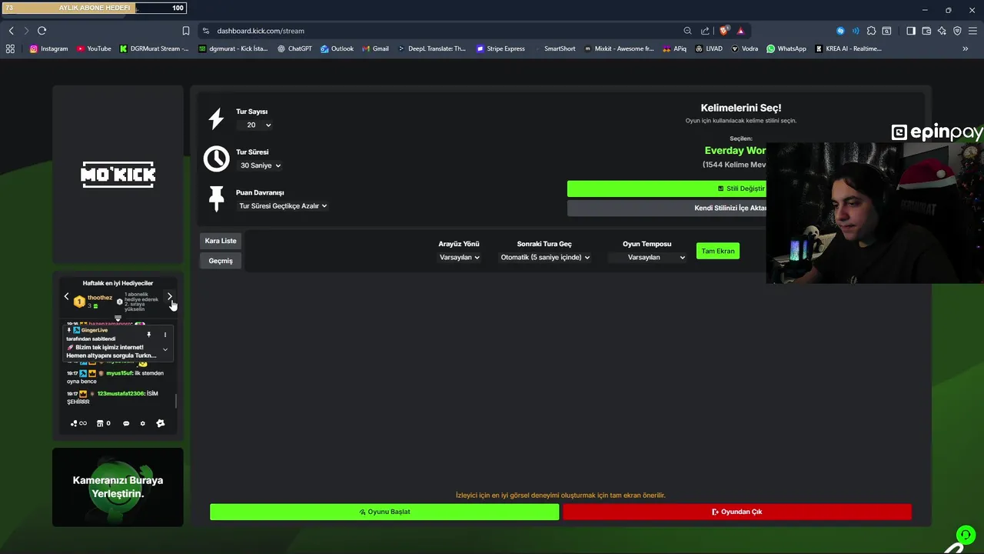This screenshot has height=554, width=984.
Task: Open the Gmail bookmark
Action: point(376,48)
